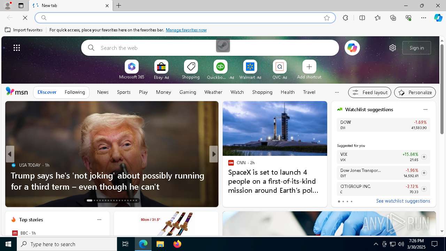Open the Play menu item
This screenshot has width=446, height=251.
tap(143, 92)
